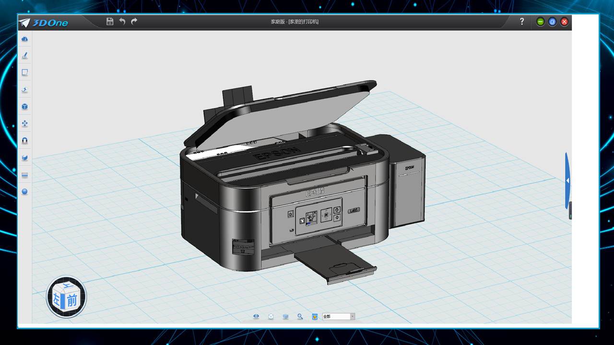Select the move arrows tool

pyautogui.click(x=25, y=124)
